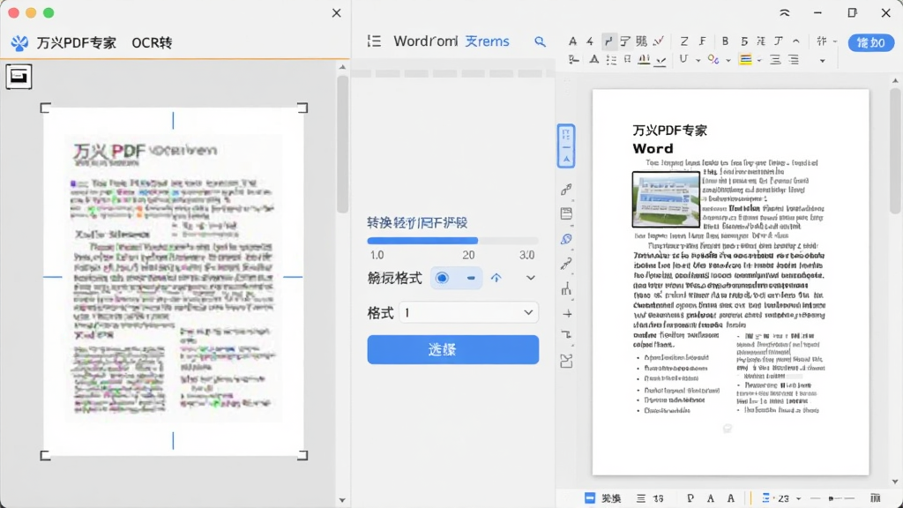Open the dropdown arrow beside the percent icon
903x508 pixels.
728,60
